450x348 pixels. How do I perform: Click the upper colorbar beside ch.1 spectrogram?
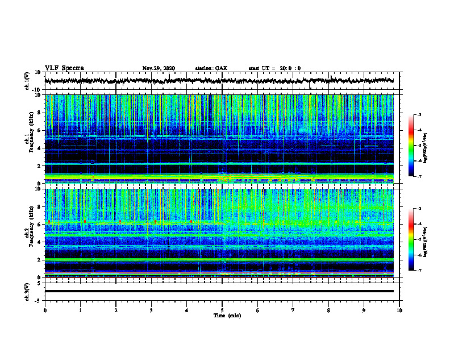coord(411,146)
